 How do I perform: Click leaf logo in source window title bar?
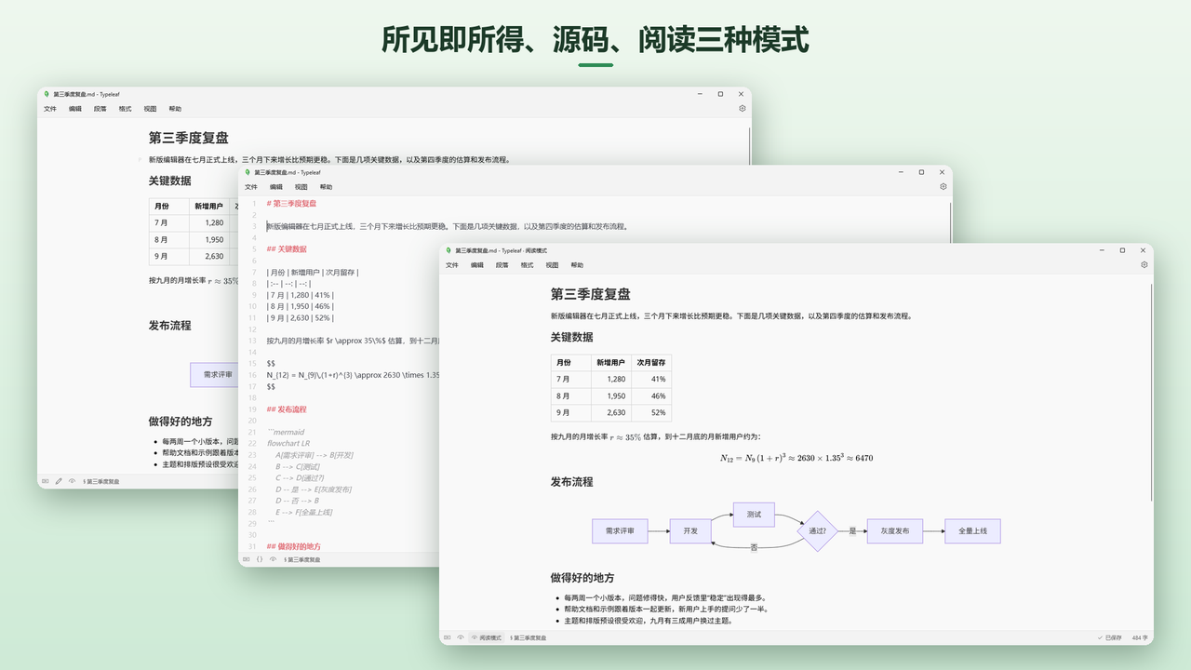click(x=248, y=172)
